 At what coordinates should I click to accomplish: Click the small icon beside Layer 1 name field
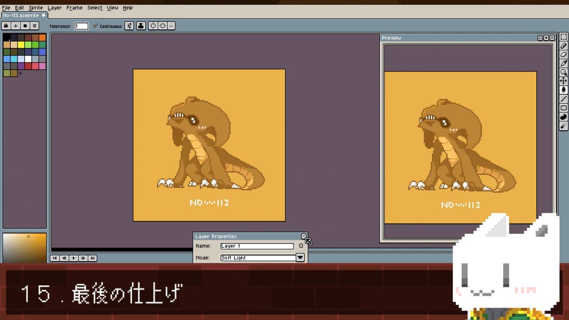click(x=301, y=246)
